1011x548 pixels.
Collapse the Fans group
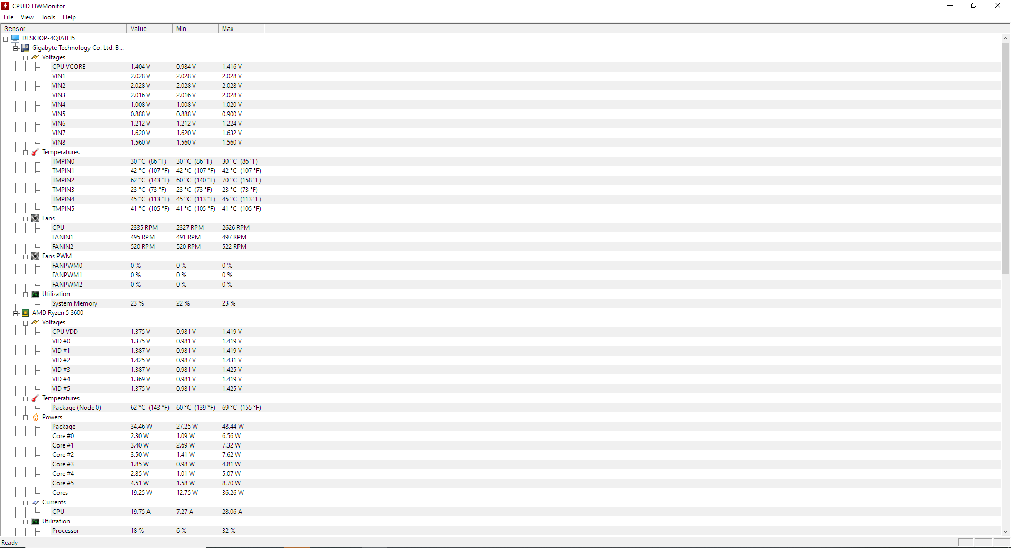(25, 218)
